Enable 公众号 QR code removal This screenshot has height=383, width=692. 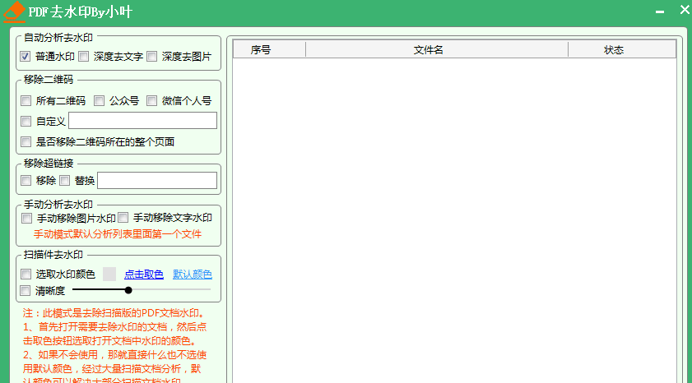pos(100,101)
